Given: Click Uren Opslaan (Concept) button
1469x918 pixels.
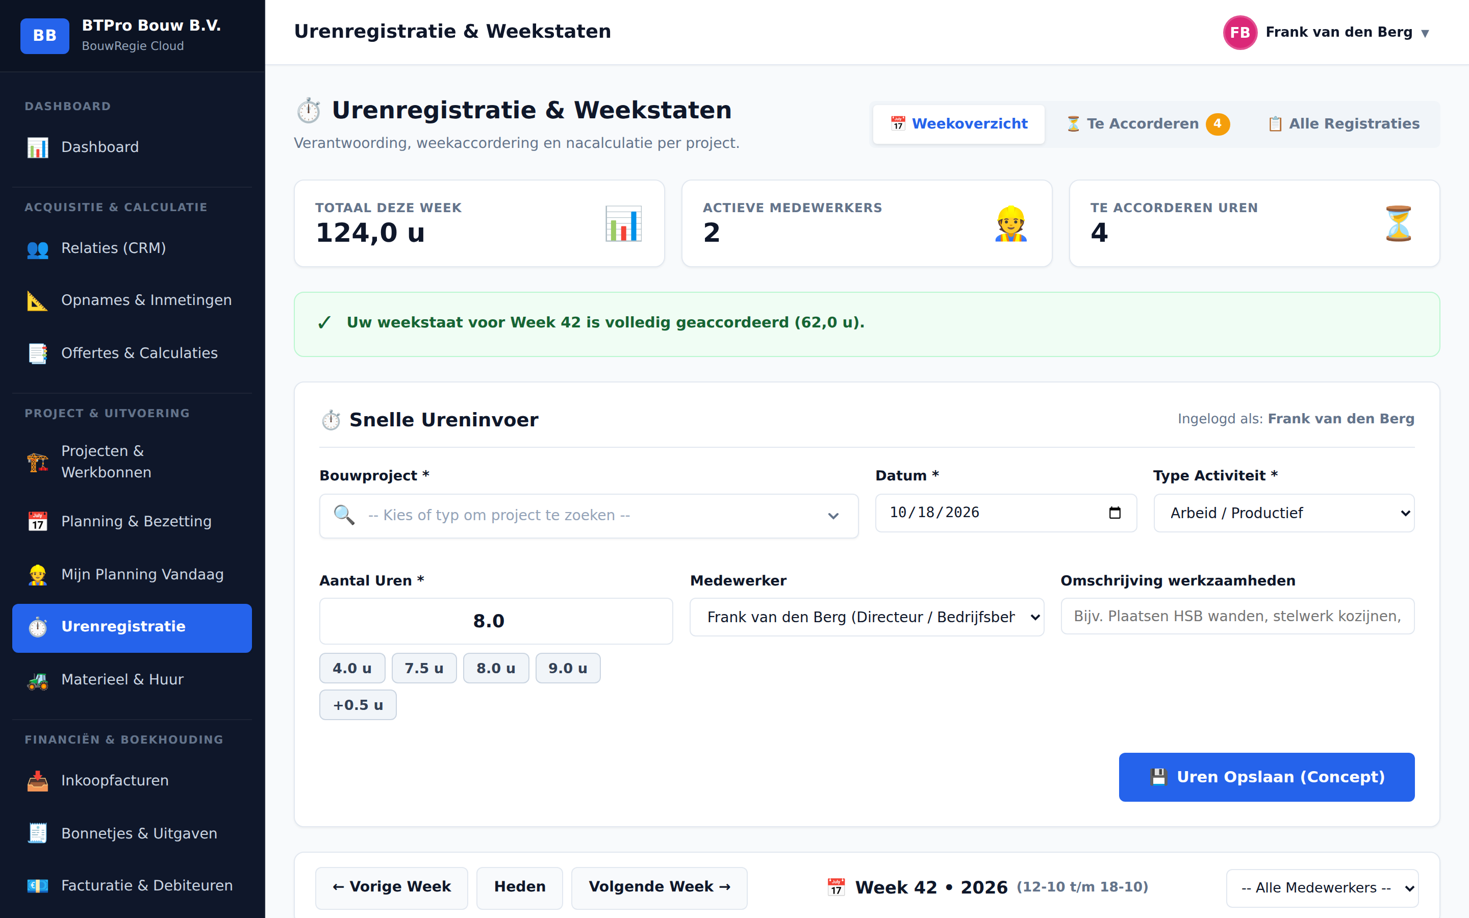Looking at the screenshot, I should tap(1267, 777).
